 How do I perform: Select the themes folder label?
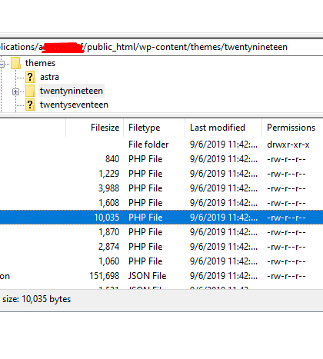click(40, 63)
